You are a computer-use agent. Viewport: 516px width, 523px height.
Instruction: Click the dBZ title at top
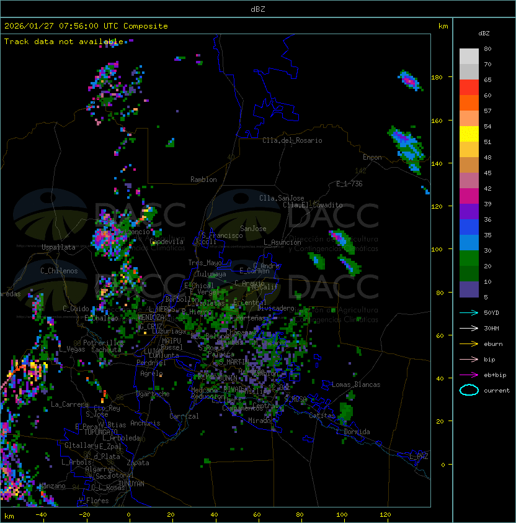tap(258, 9)
